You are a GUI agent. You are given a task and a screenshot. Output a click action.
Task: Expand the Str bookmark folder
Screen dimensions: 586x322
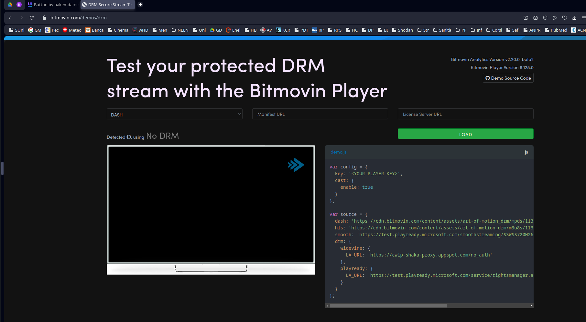click(423, 30)
